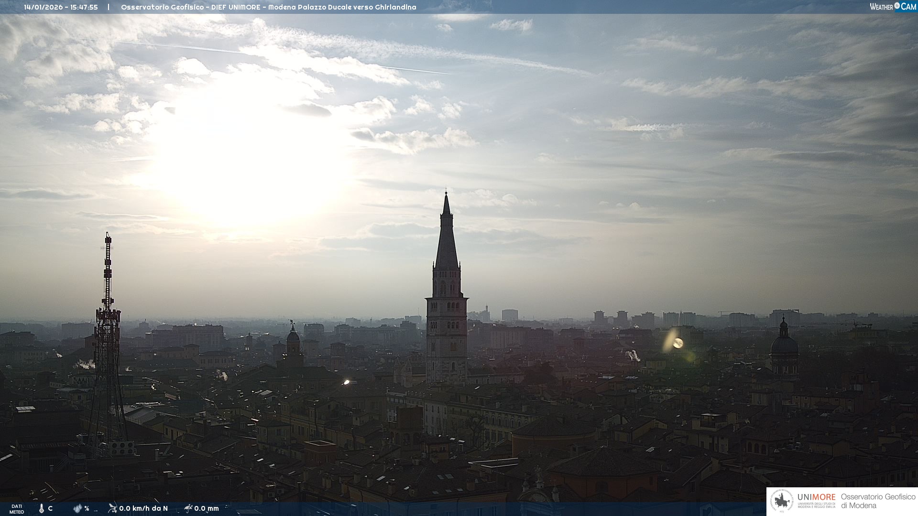Screen dimensions: 918x516
Task: Click the Osservatorio Geofisico DIEF UNIMORE title text
Action: click(268, 7)
